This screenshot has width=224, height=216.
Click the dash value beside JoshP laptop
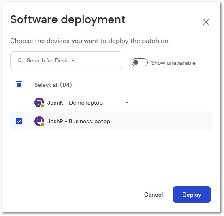pyautogui.click(x=126, y=121)
